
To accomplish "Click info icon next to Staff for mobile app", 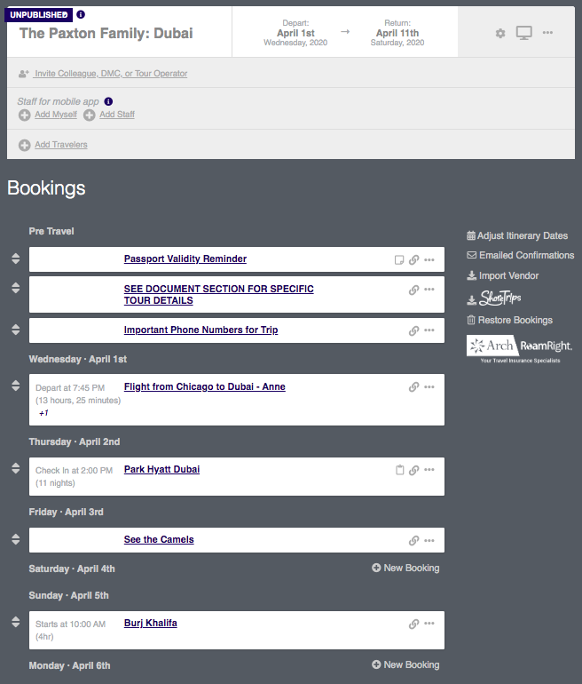I will (108, 101).
